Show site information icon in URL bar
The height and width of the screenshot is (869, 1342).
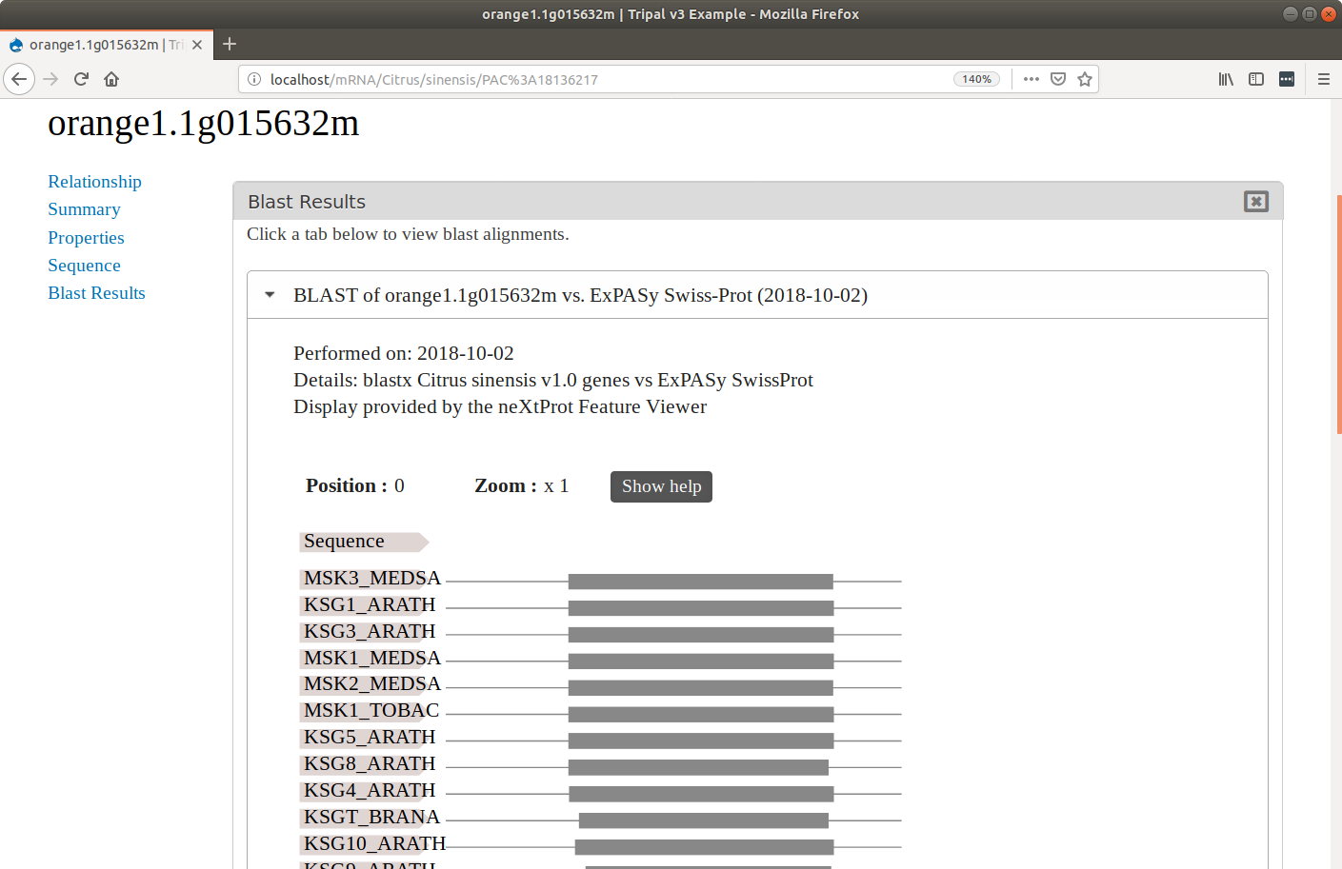click(x=254, y=79)
